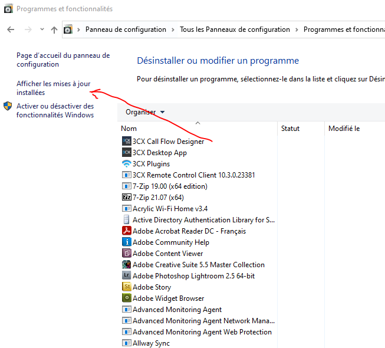
Task: Select Allway Sync name
Action: click(151, 343)
